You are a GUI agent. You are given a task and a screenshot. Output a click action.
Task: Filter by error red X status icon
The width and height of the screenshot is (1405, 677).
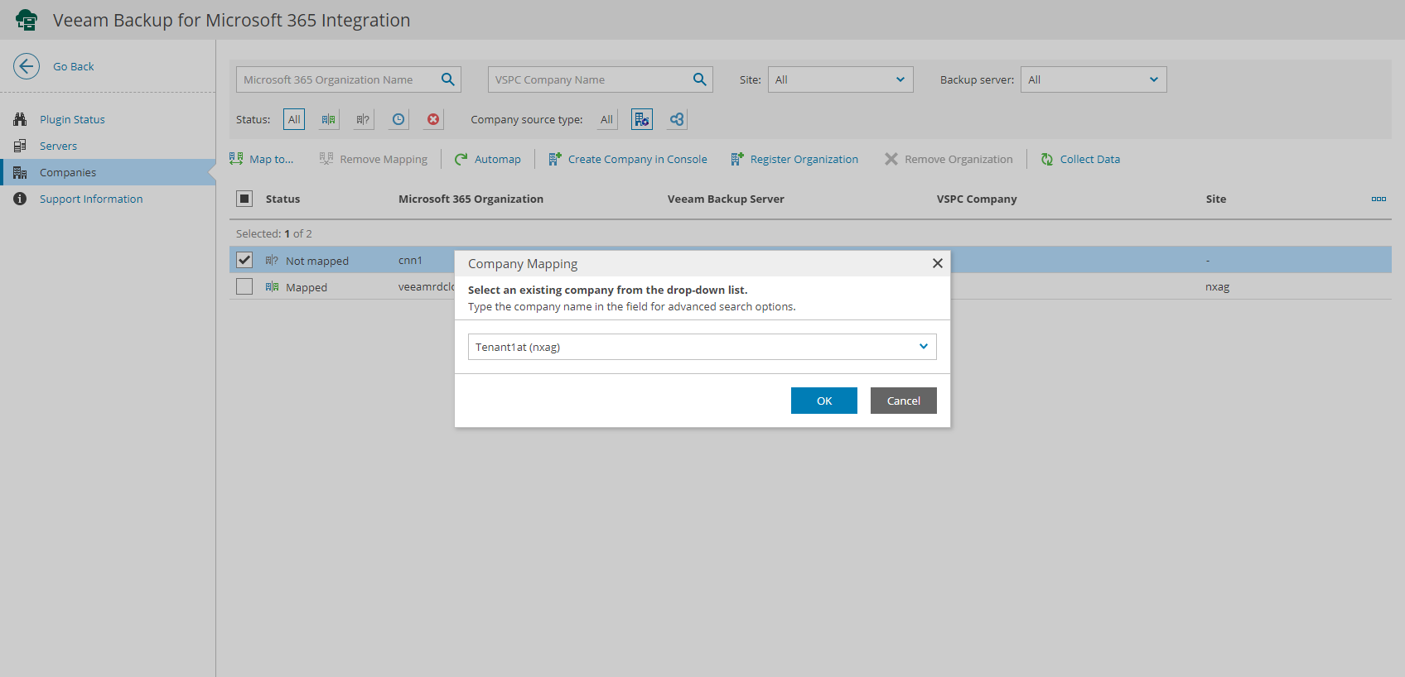coord(433,119)
